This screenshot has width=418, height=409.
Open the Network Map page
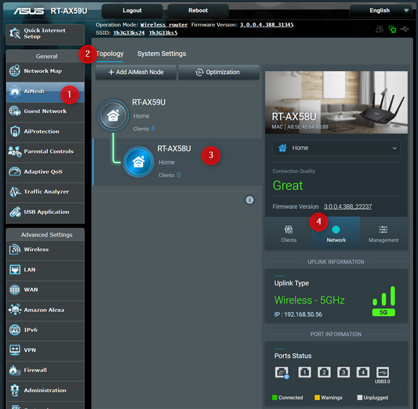(x=45, y=71)
